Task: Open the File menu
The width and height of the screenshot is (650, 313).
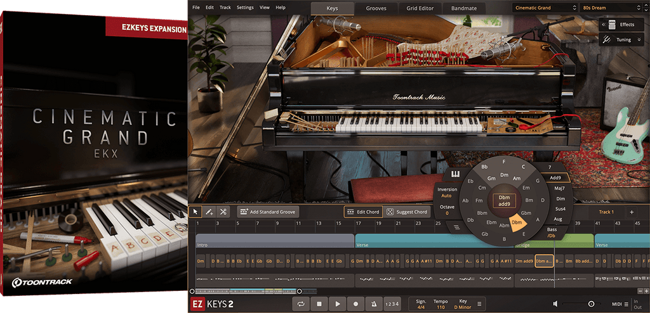Action: 196,8
